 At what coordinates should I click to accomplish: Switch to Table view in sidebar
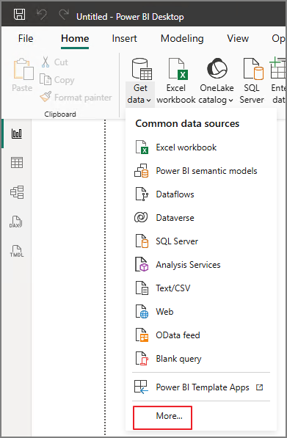pos(17,163)
